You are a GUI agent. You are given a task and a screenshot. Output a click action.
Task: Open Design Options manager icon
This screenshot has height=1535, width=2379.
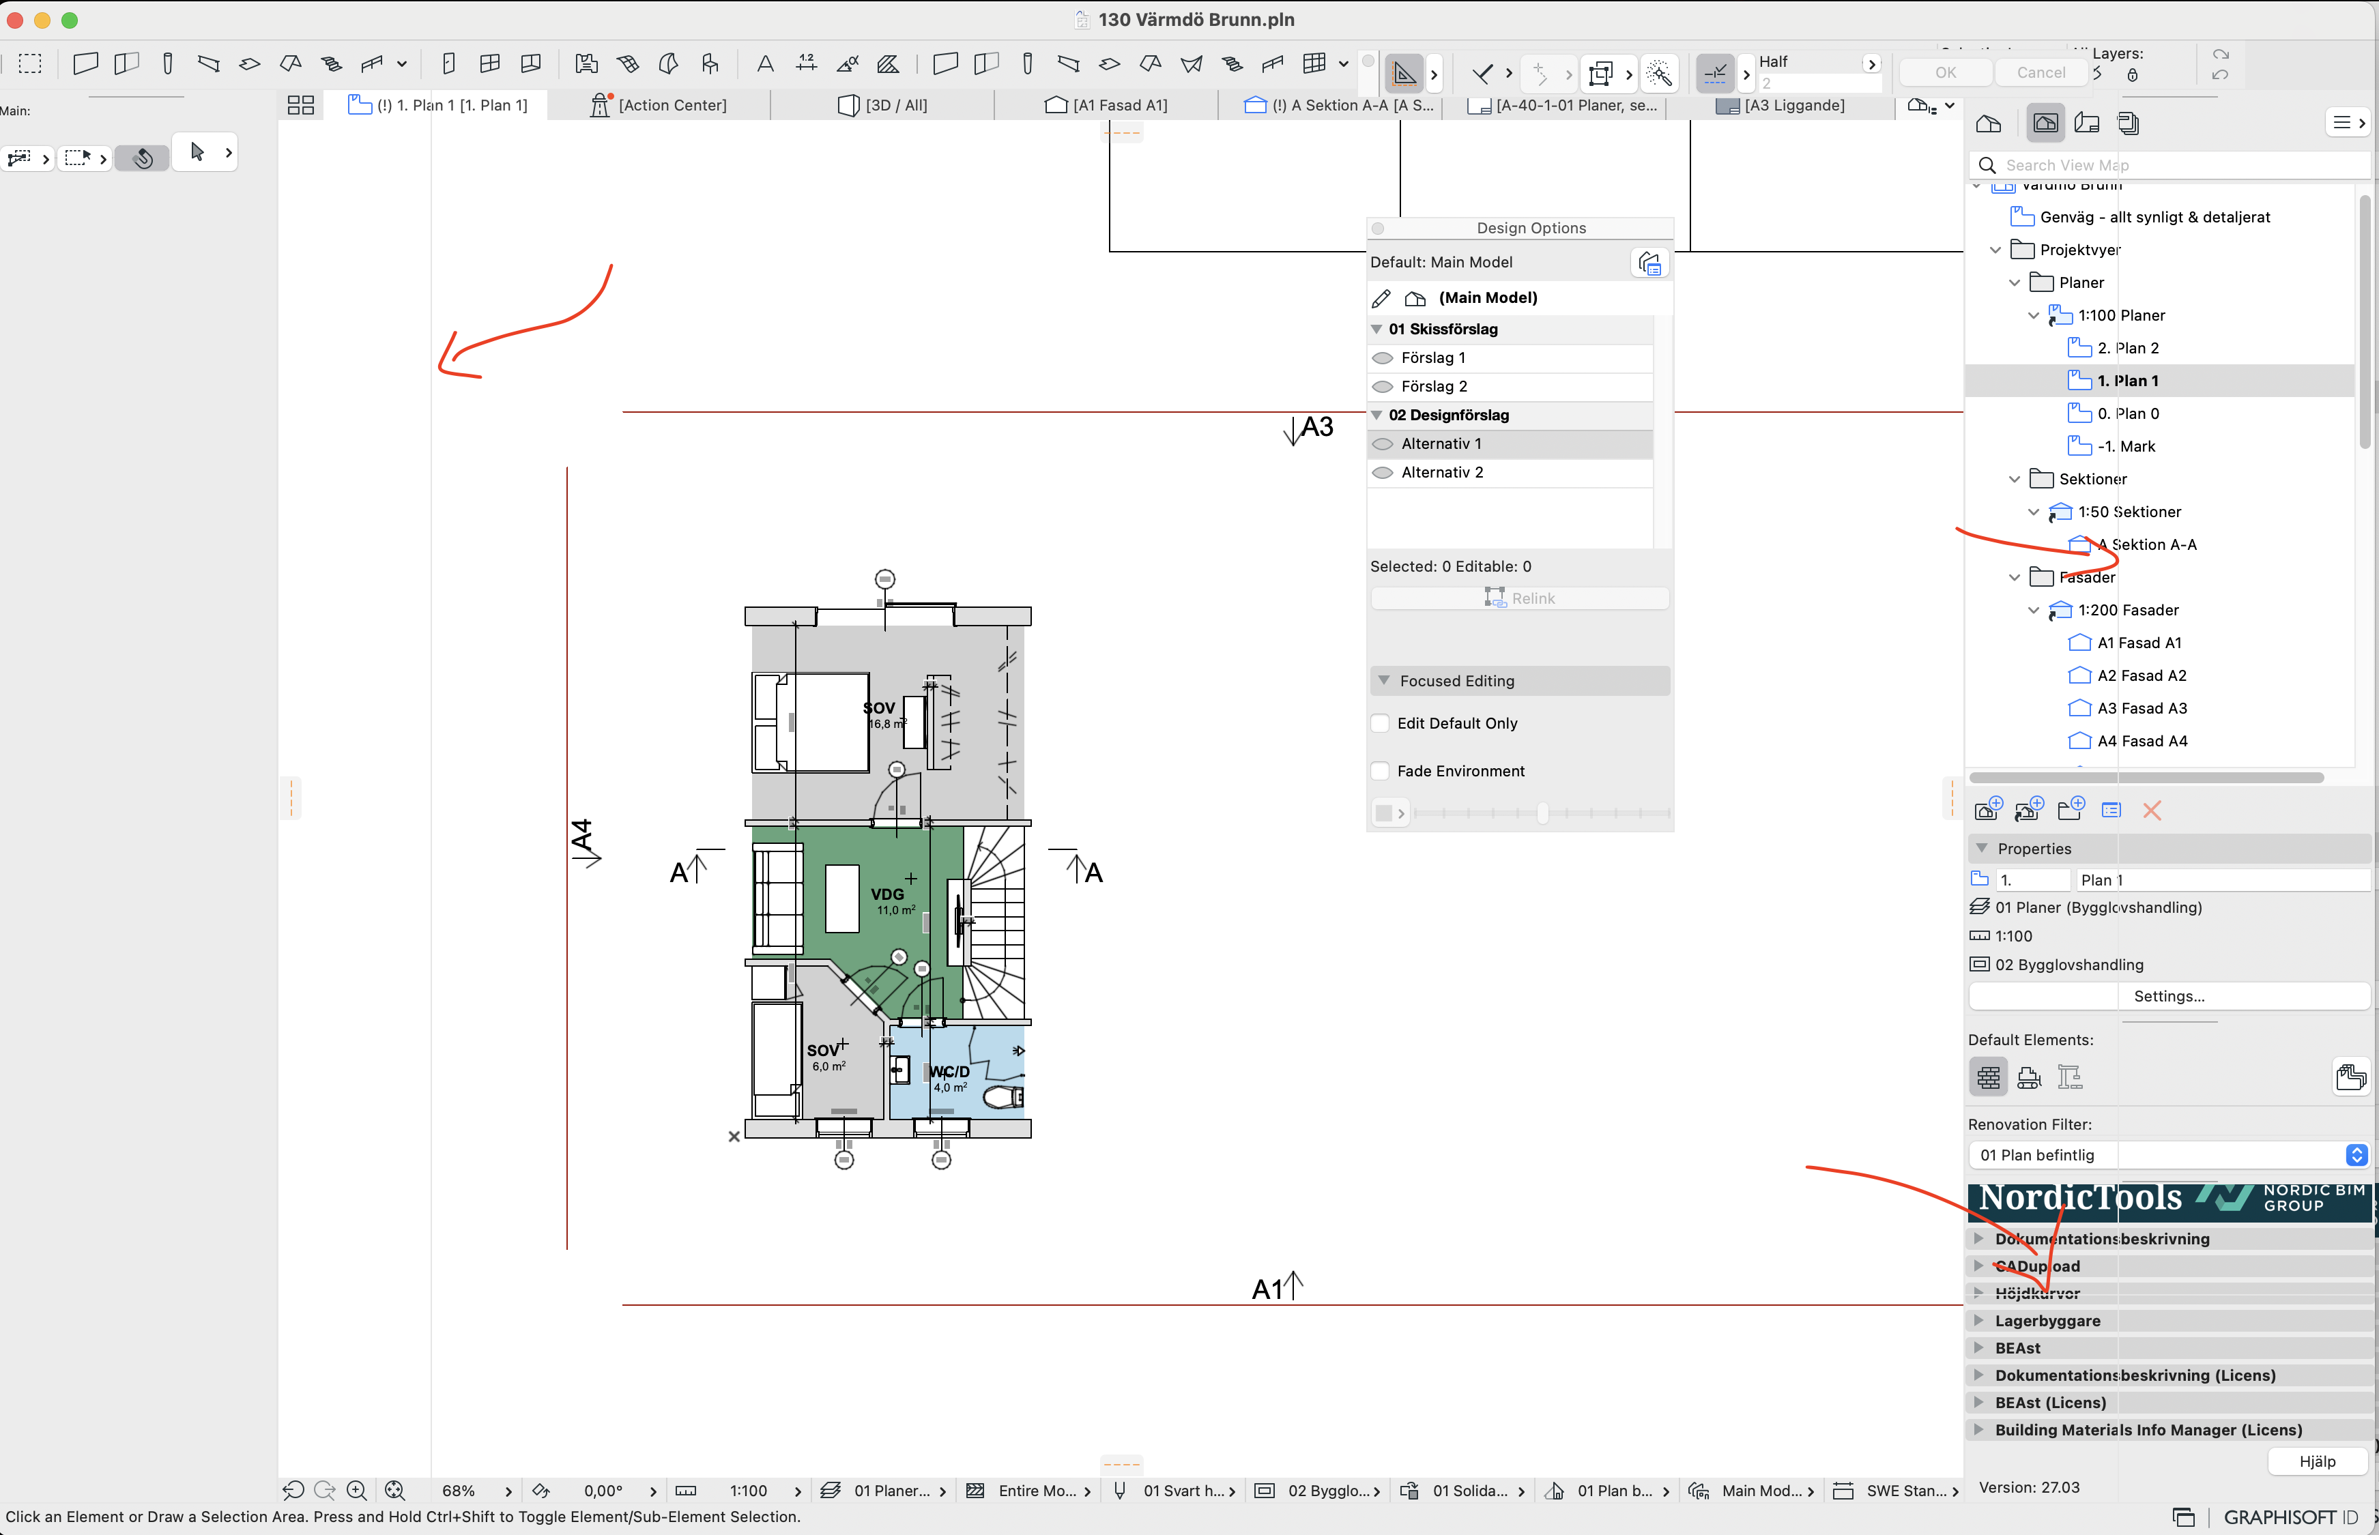click(1649, 263)
